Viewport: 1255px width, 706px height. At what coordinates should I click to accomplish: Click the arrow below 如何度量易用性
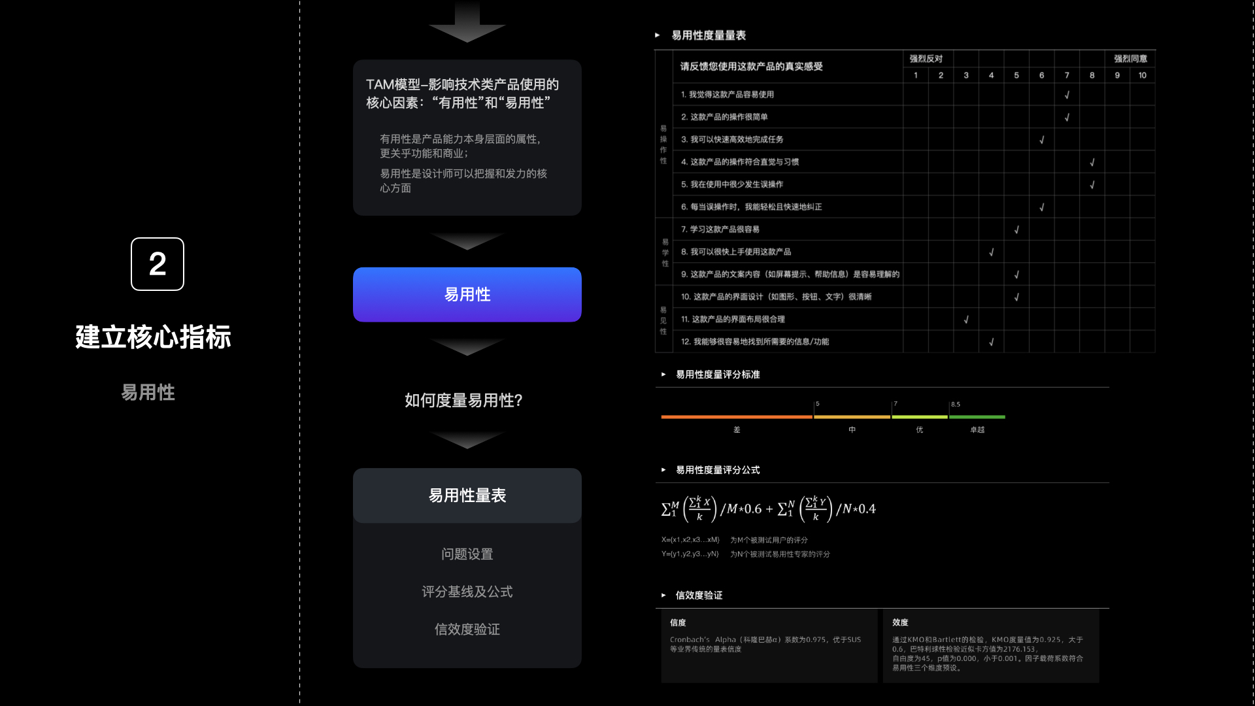click(x=467, y=439)
